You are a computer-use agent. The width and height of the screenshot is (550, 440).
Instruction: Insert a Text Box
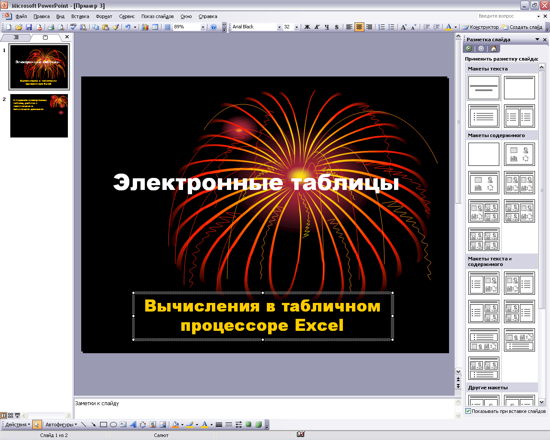[123, 425]
